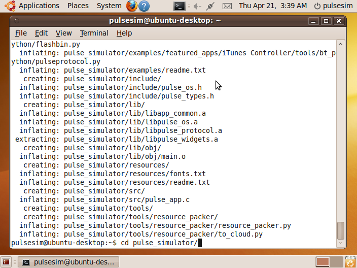Open the System menu
The width and height of the screenshot is (357, 268).
[109, 6]
